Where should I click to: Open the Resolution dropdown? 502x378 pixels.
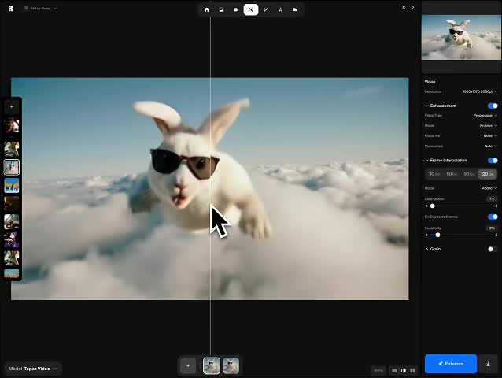pyautogui.click(x=480, y=91)
